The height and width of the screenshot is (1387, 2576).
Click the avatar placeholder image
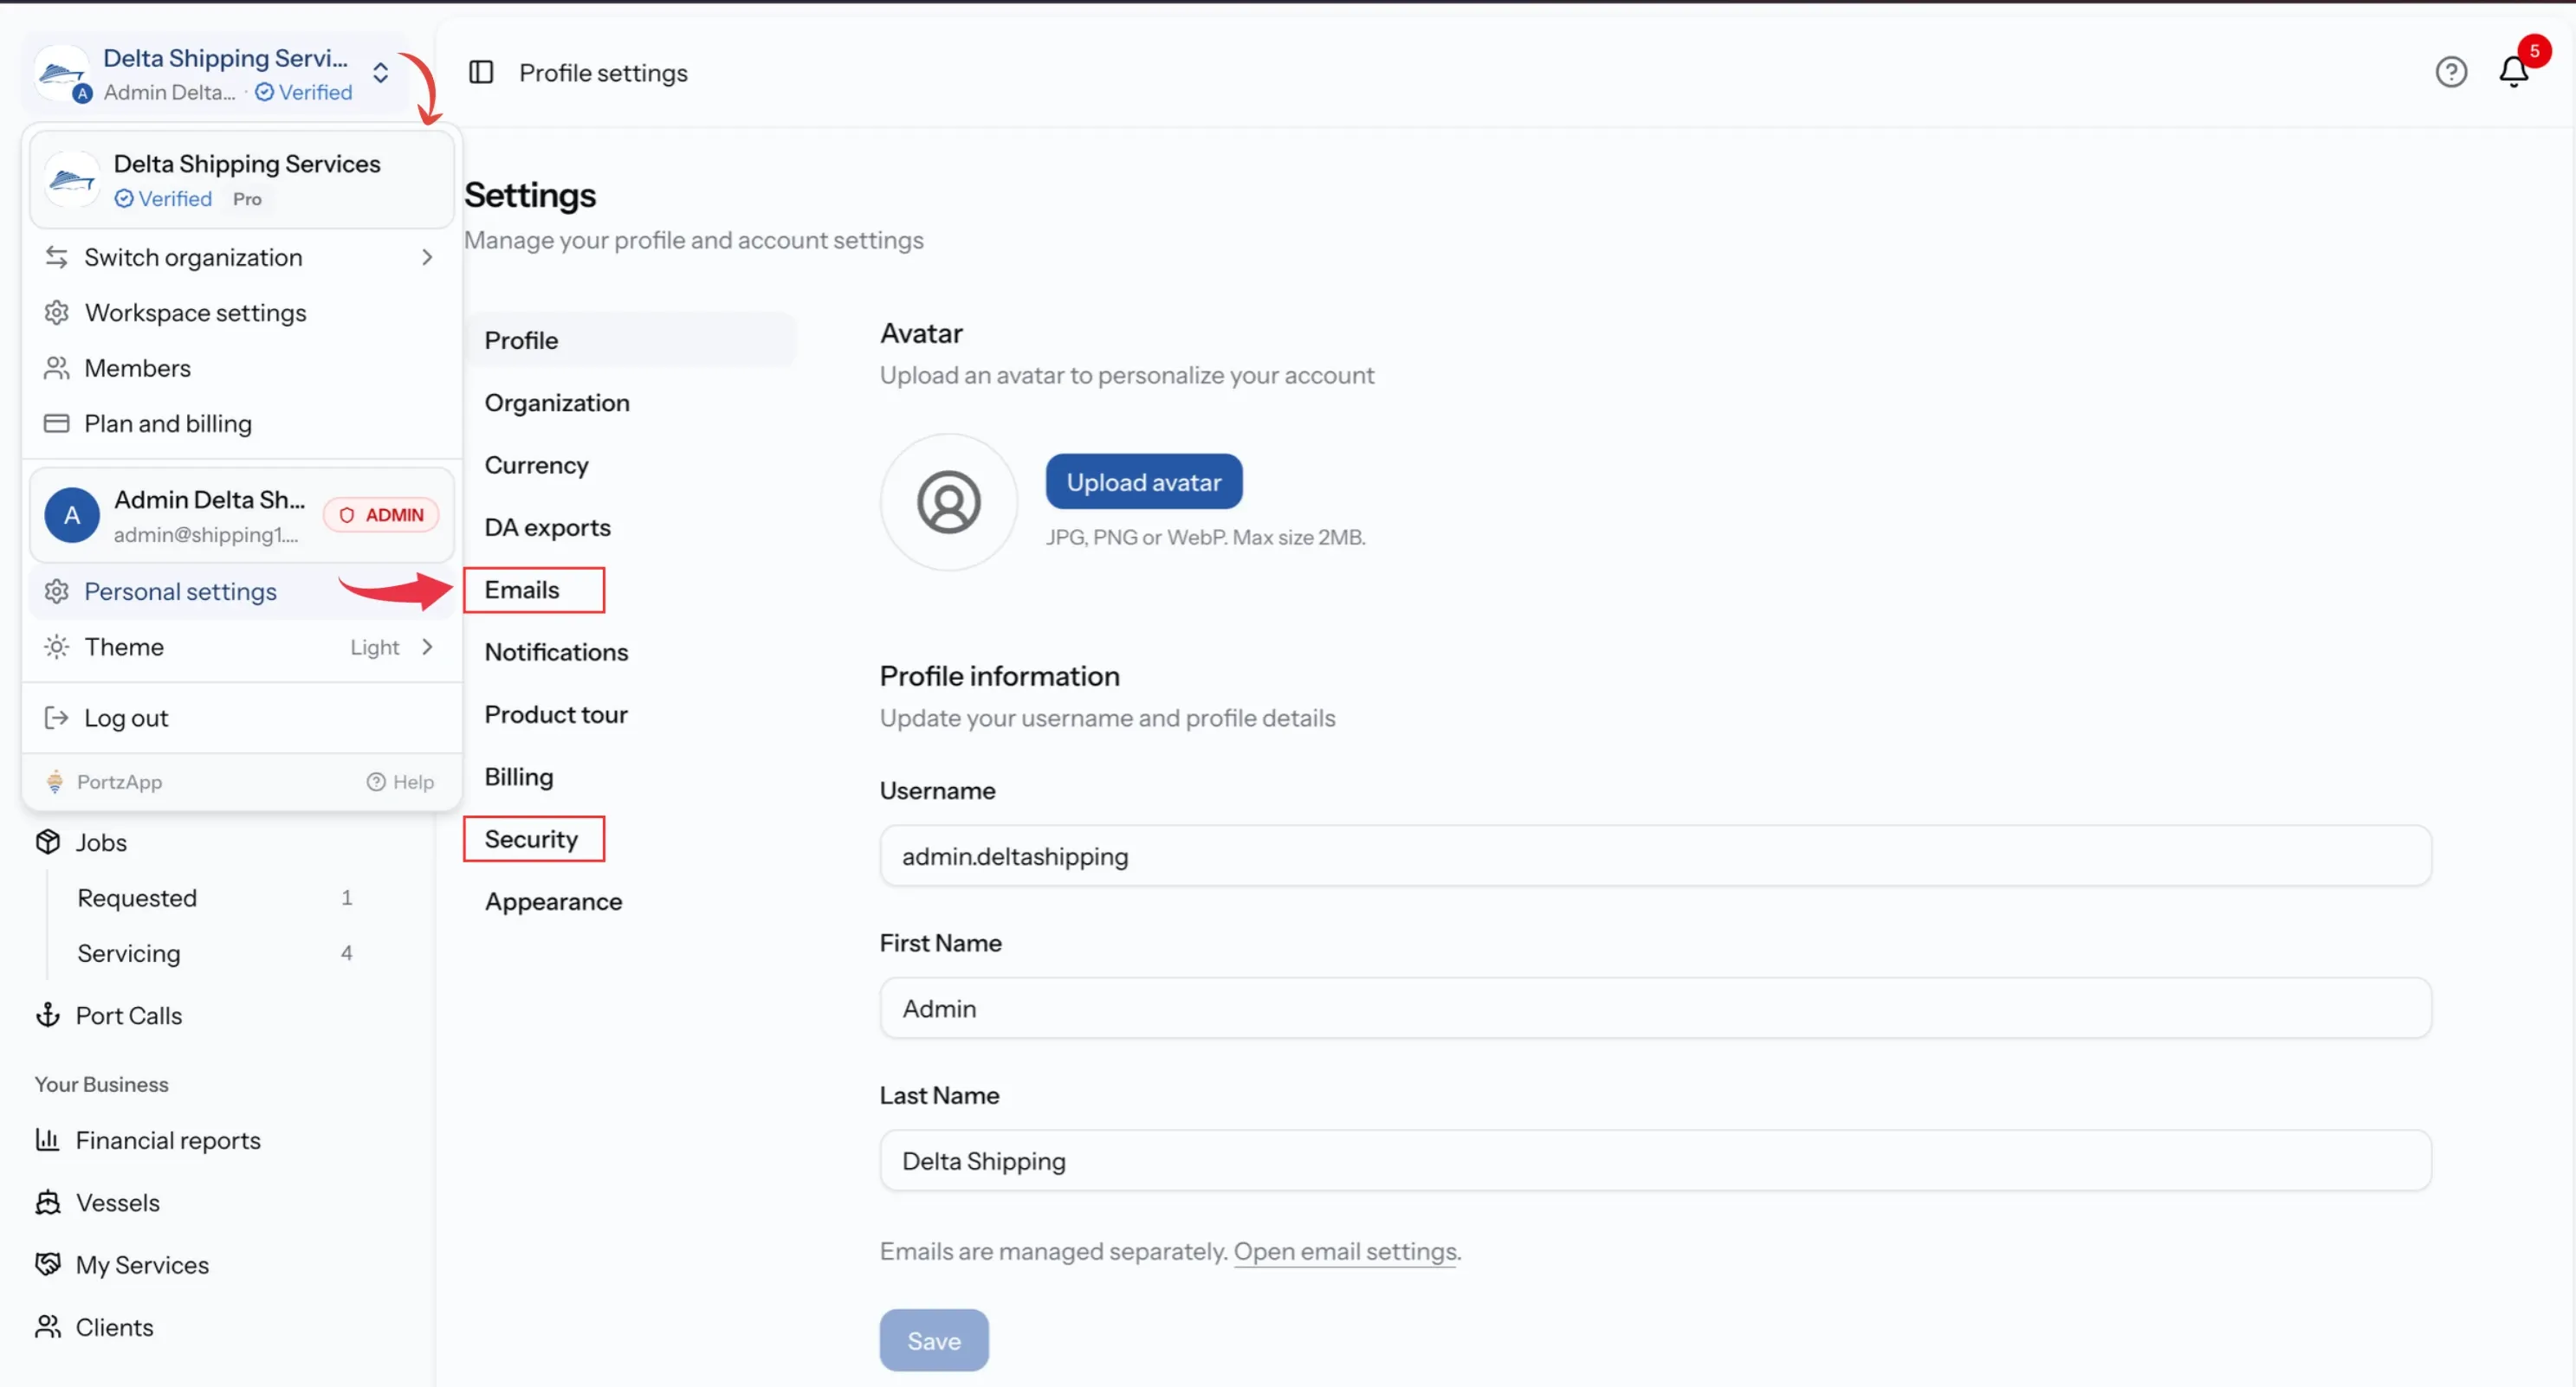click(x=948, y=501)
